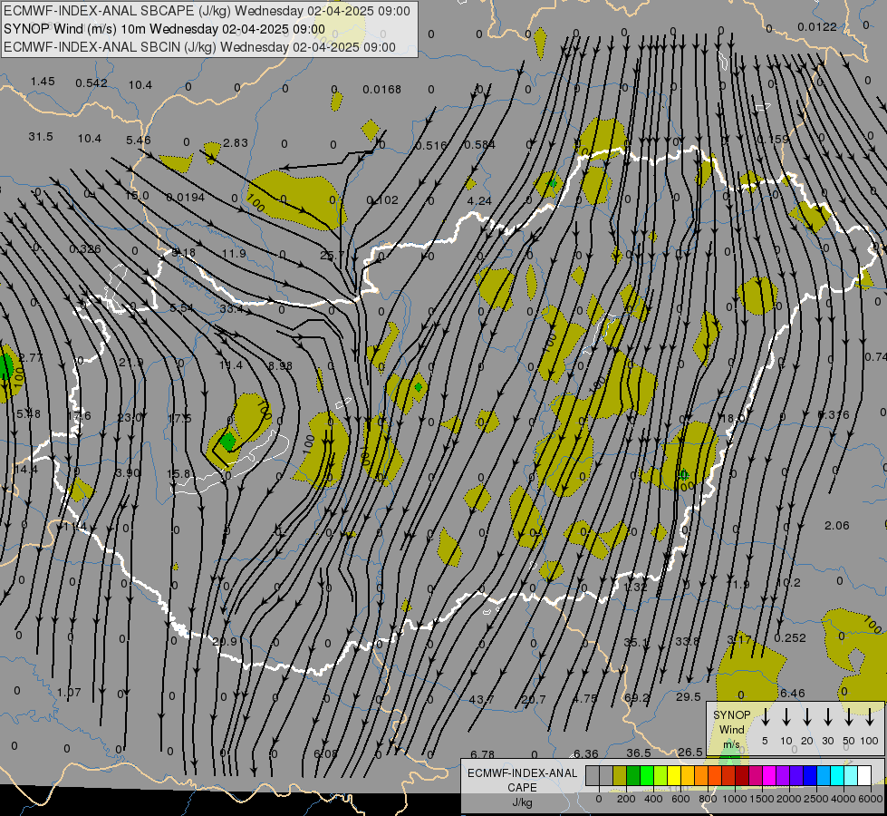887x816 pixels.
Task: Click the map value 0.584
Action: [x=479, y=145]
